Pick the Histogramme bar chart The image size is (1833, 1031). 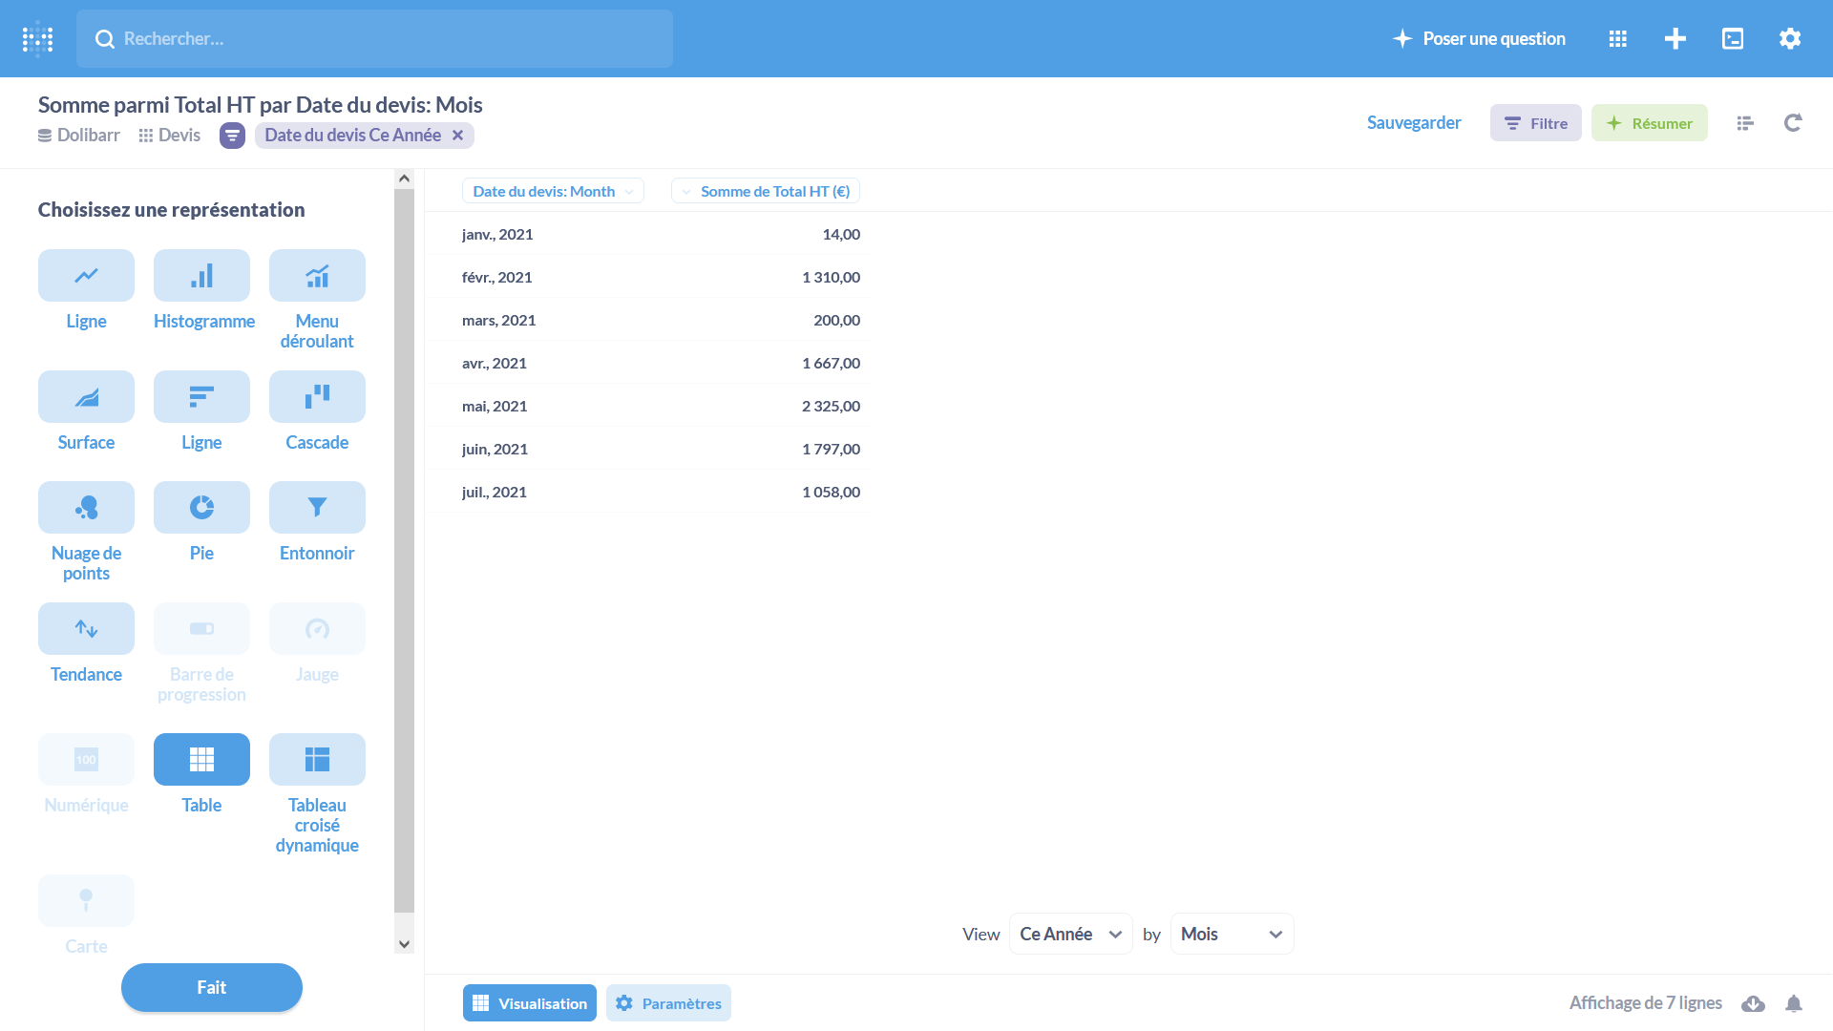point(201,275)
